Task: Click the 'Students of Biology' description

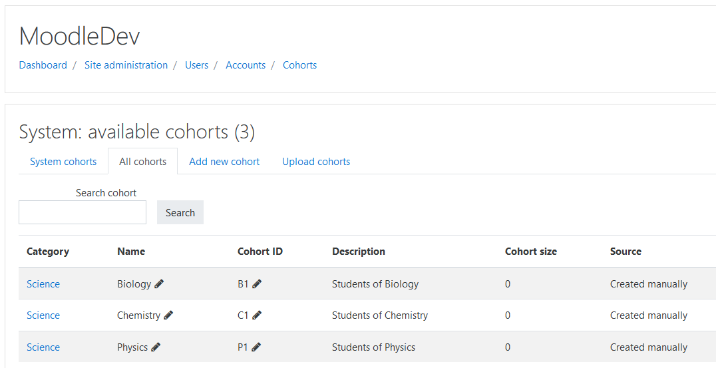Action: tap(375, 284)
